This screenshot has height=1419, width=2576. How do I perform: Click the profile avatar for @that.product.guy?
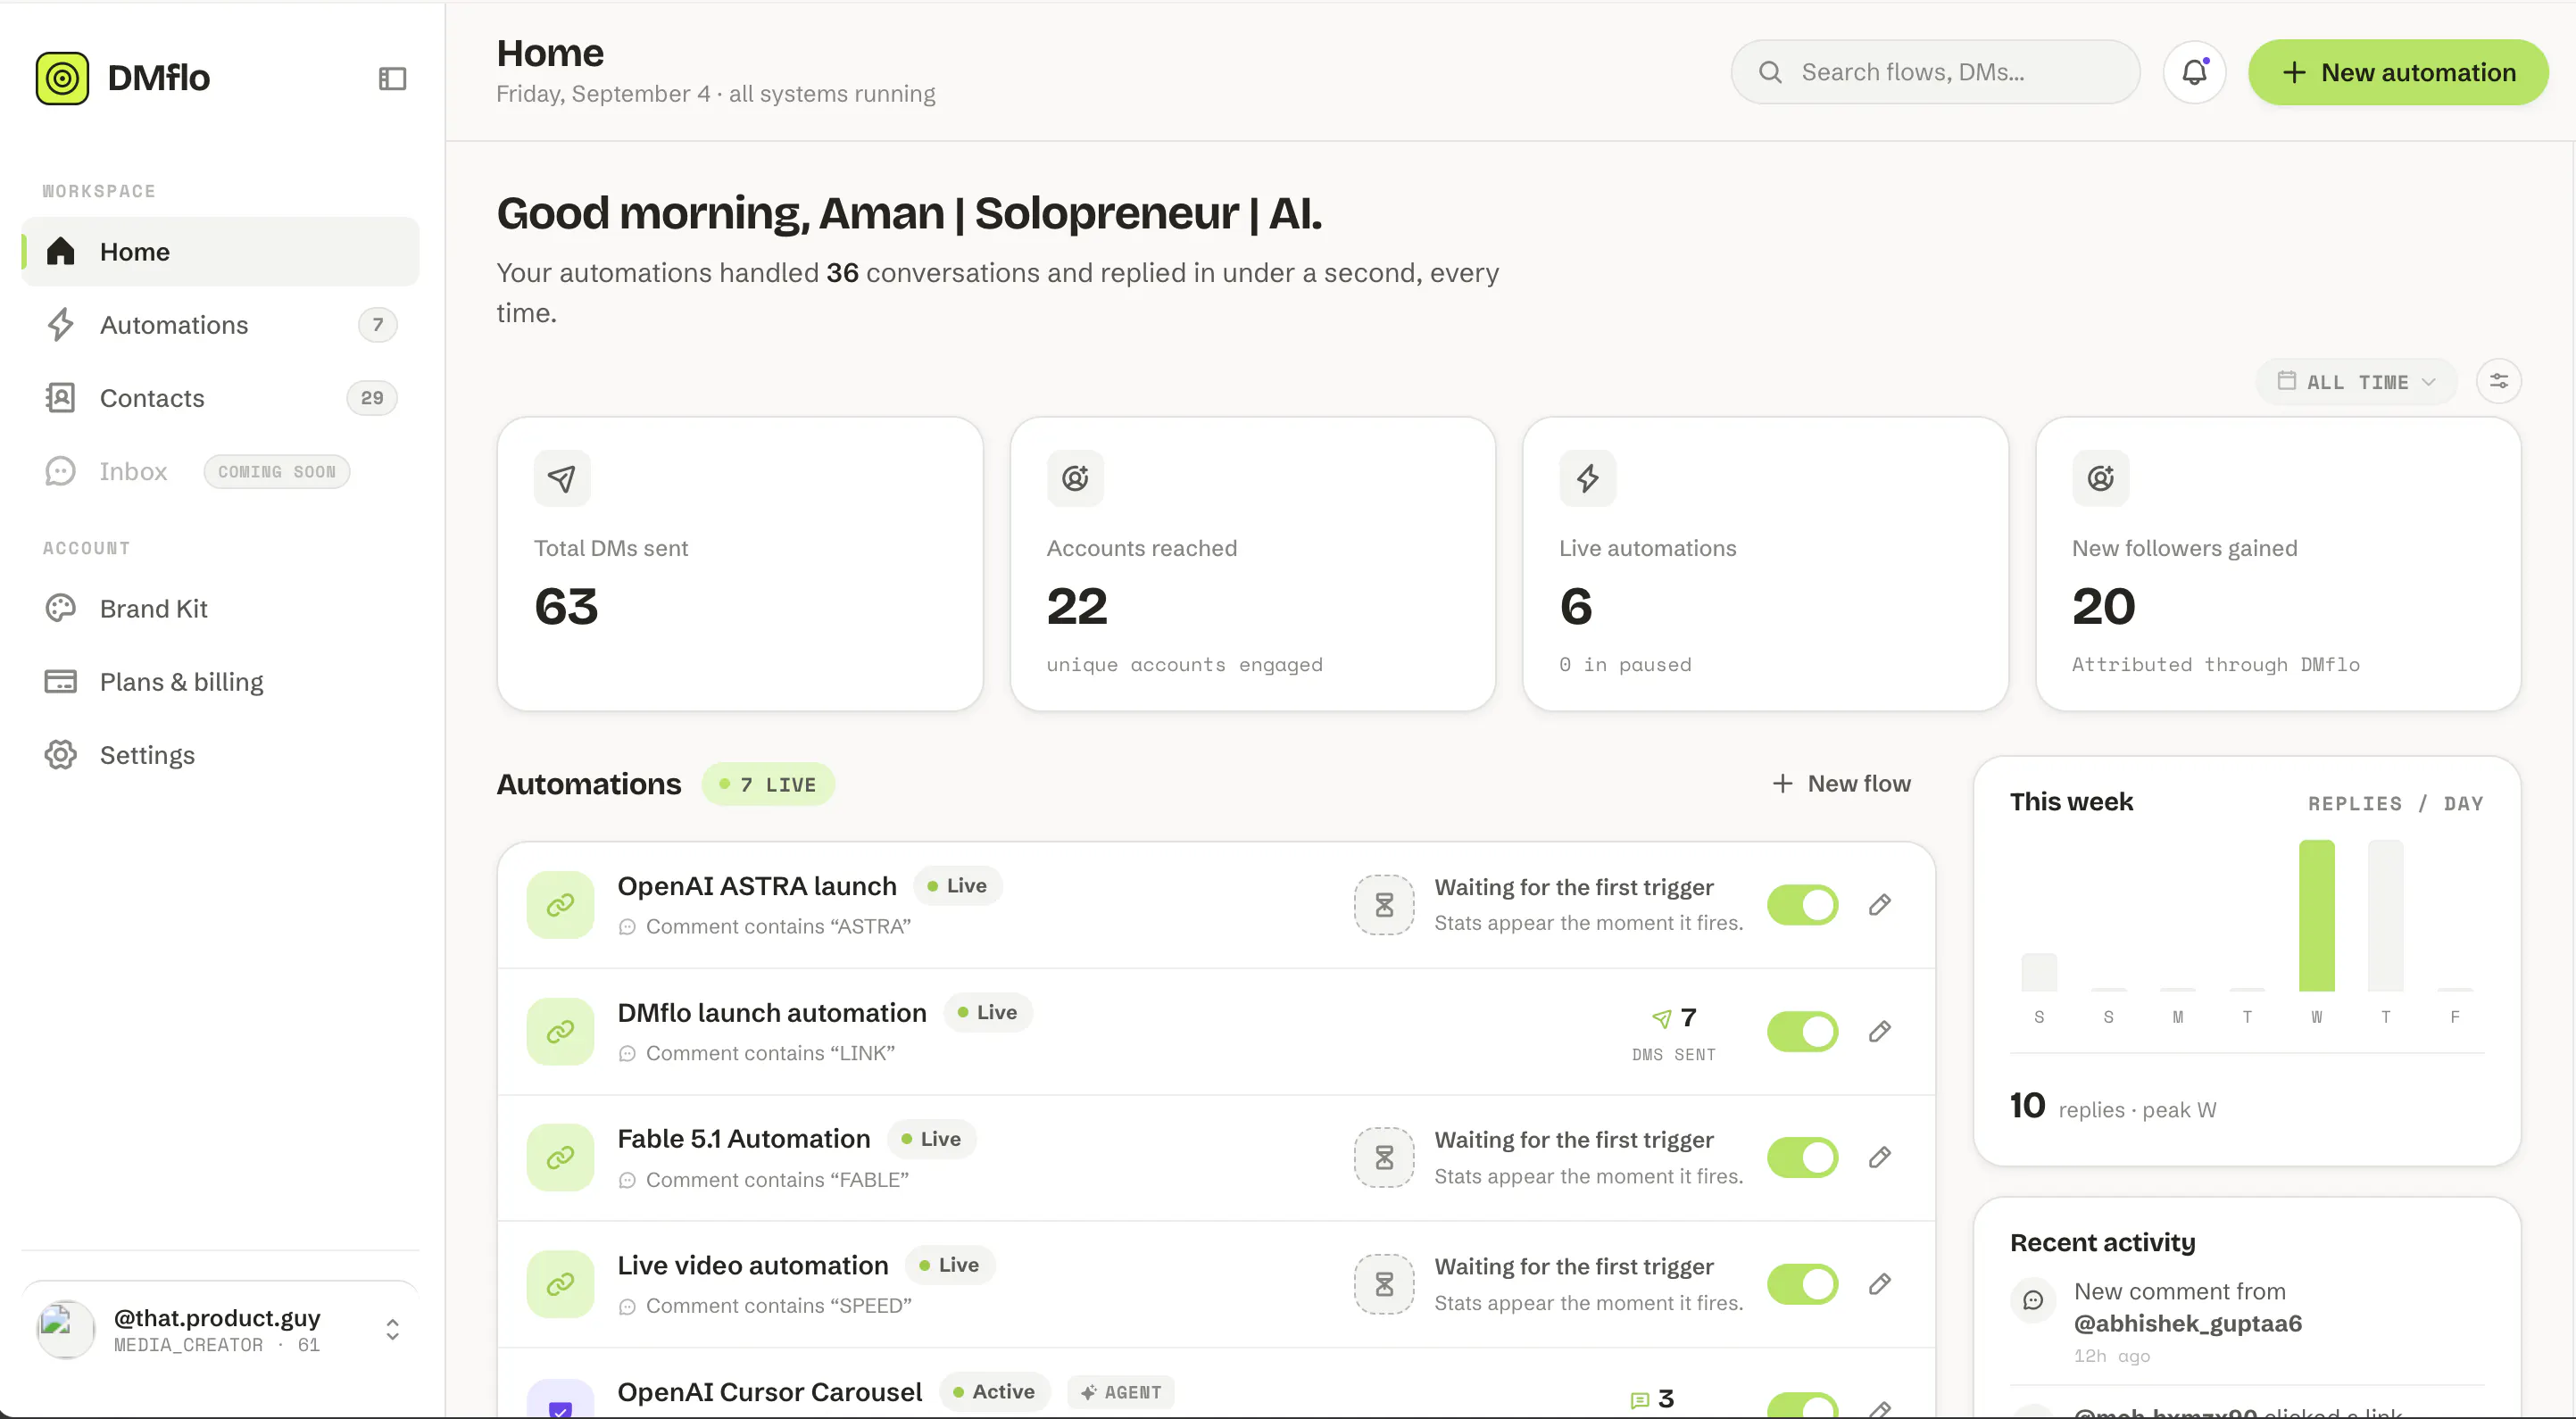point(65,1330)
